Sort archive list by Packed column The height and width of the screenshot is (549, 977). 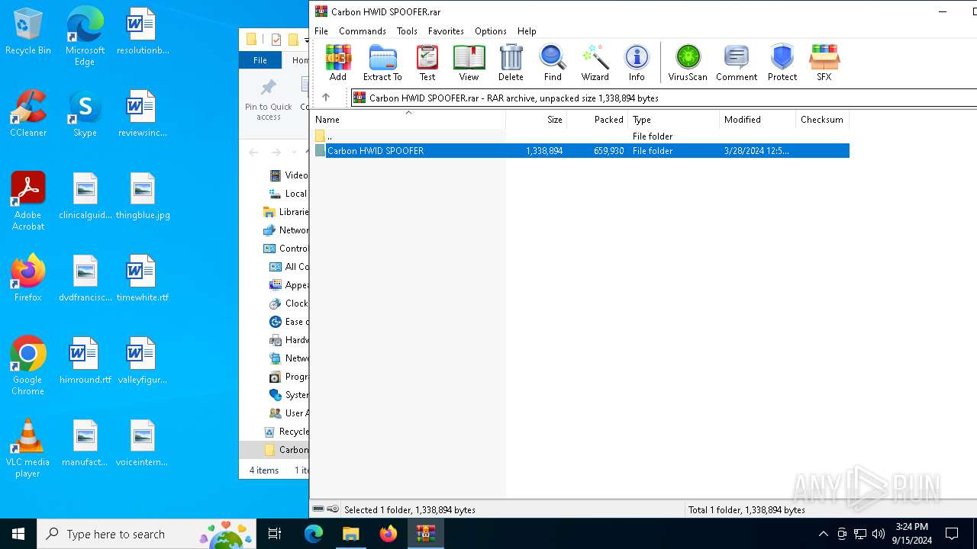tap(598, 120)
